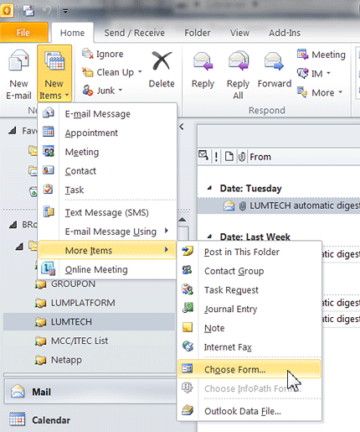Choose E-mail Message from New Items menu

tap(107, 114)
